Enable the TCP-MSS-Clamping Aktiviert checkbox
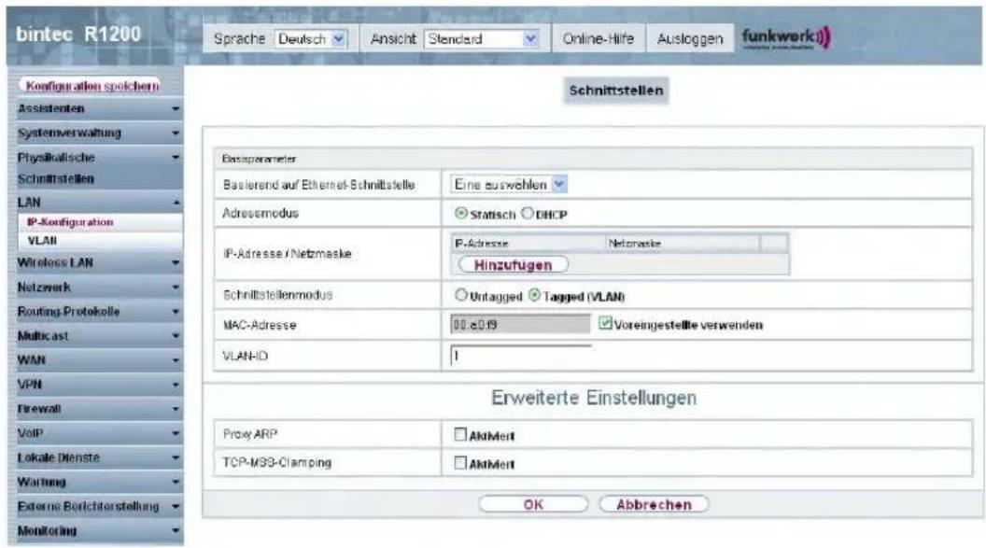The image size is (986, 548). tap(460, 463)
